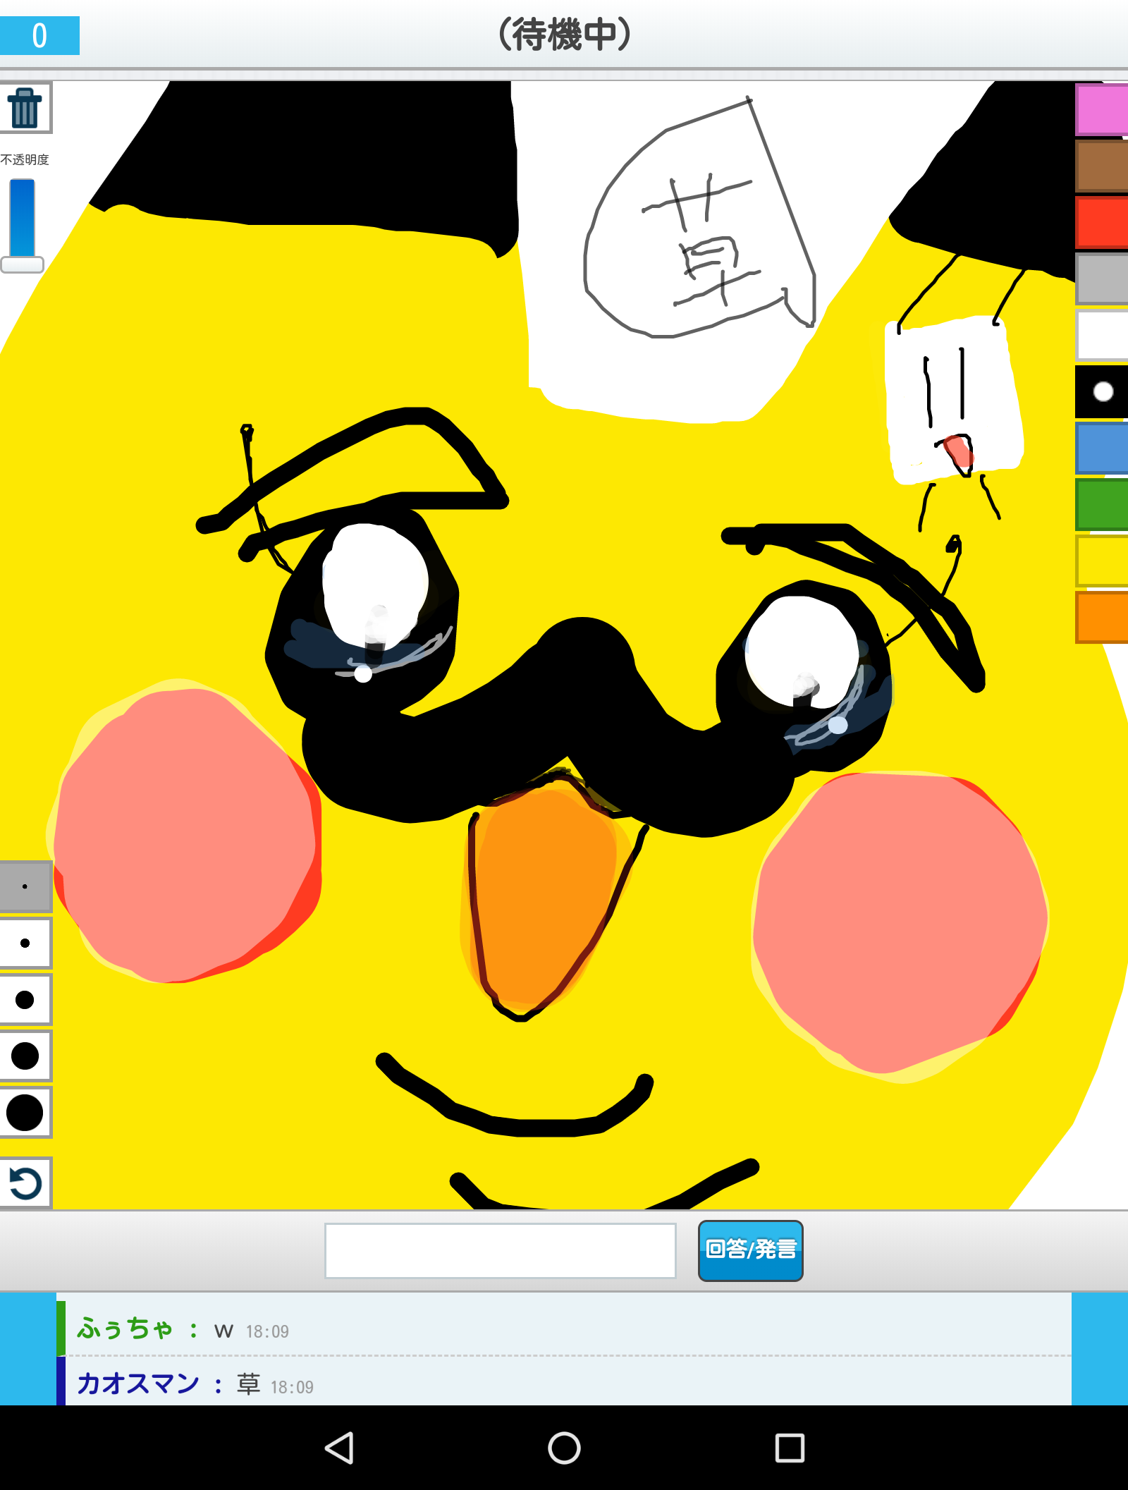1128x1490 pixels.
Task: Submit with the 回答/発言 button
Action: 750,1250
